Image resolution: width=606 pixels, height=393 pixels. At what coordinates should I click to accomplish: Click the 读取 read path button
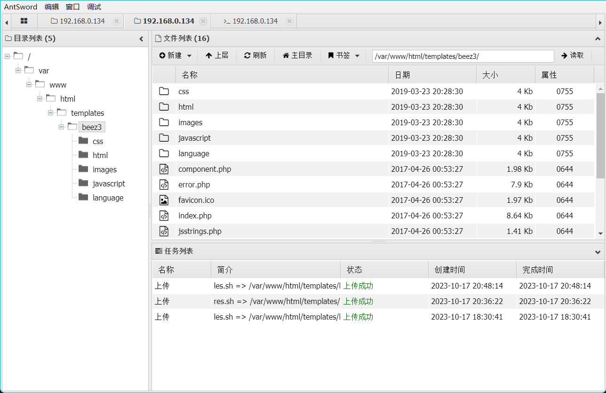[x=573, y=56]
